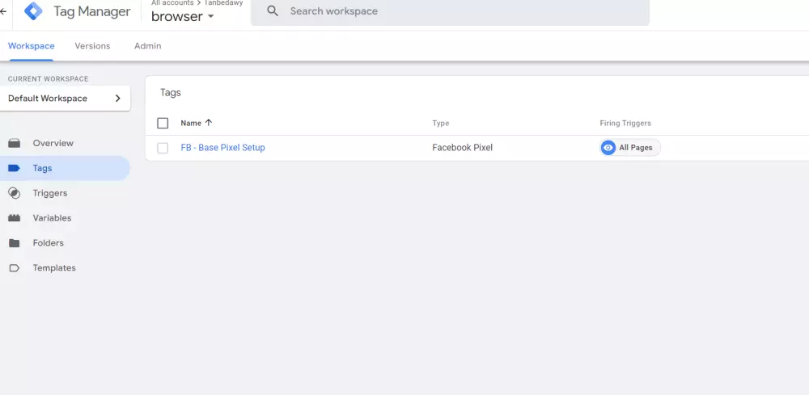Click the magnifier icon in search bar
The image size is (809, 395).
[273, 11]
